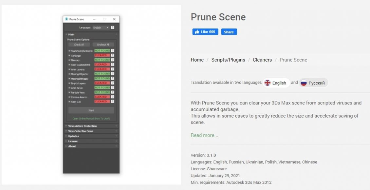370x190 pixels.
Task: Click the Russian flag icon
Action: point(304,83)
